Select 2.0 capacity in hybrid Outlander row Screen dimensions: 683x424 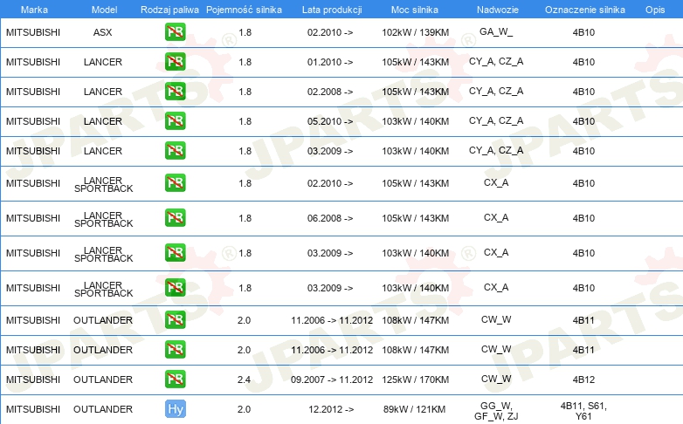(244, 409)
